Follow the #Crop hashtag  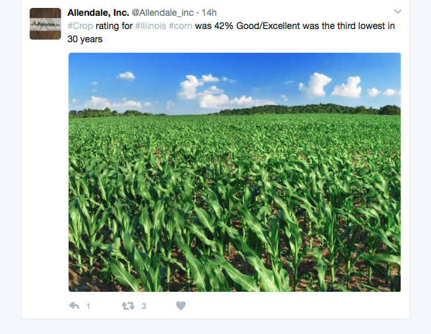(x=81, y=26)
